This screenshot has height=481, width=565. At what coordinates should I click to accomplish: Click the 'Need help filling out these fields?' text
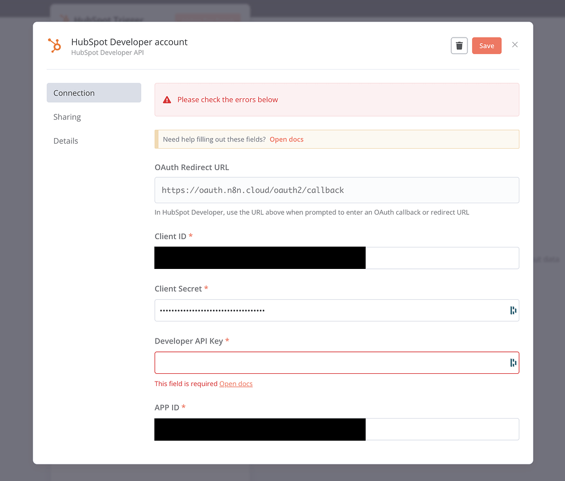click(214, 139)
